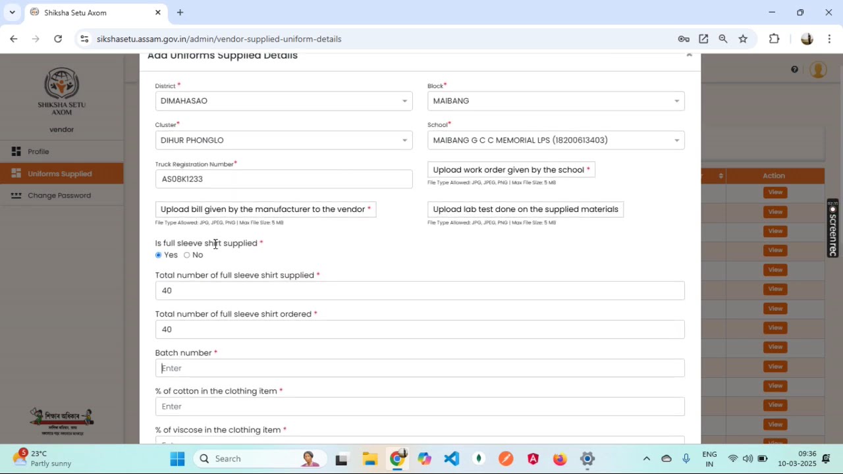Upload work order given by the school
843x474 pixels.
pyautogui.click(x=512, y=170)
